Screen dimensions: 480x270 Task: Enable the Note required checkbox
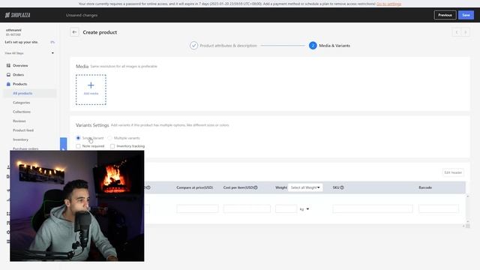pos(78,146)
